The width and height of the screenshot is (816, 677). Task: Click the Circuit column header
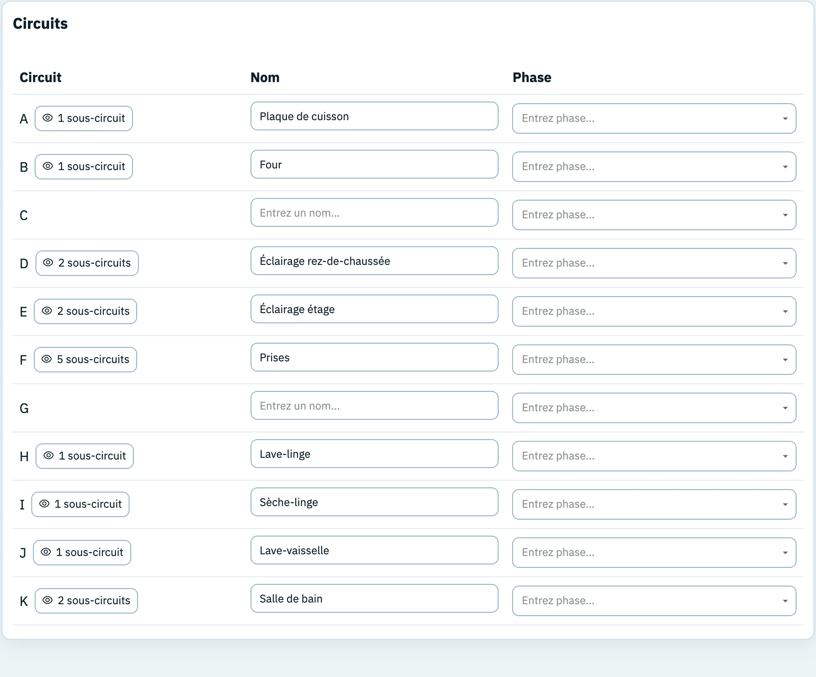click(x=41, y=77)
